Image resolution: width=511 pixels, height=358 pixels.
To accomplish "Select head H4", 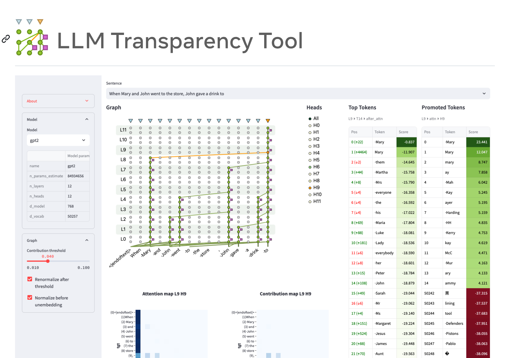I will [314, 153].
